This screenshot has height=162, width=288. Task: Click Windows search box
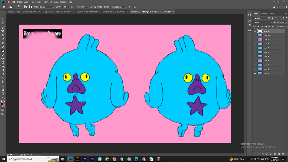33,159
